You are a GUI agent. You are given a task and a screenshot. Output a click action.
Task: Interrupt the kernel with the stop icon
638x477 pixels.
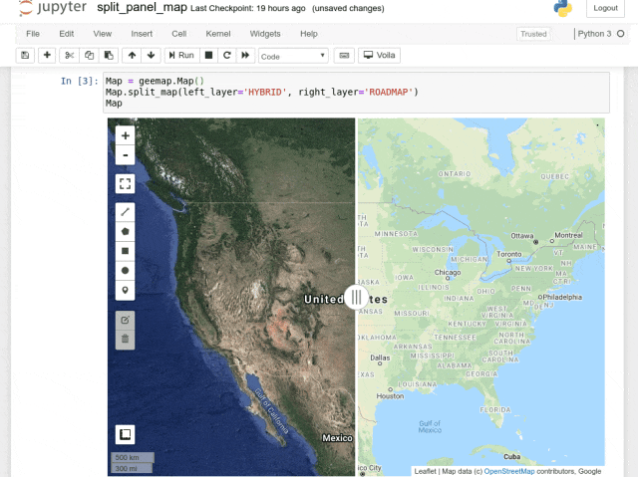(x=208, y=56)
